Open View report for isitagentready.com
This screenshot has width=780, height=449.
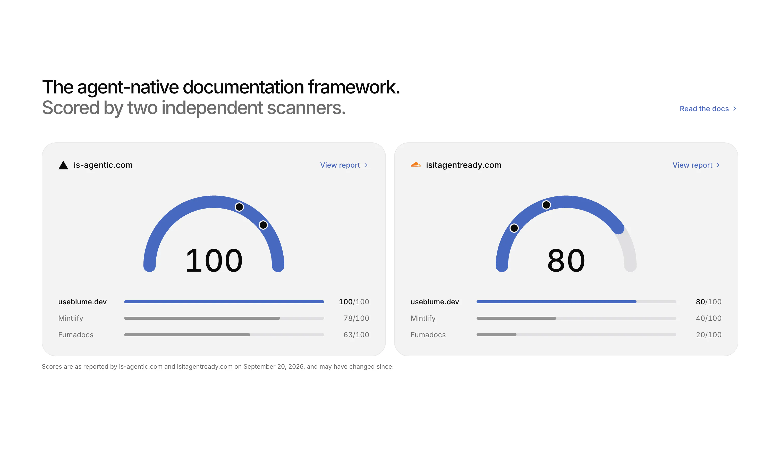click(x=696, y=165)
